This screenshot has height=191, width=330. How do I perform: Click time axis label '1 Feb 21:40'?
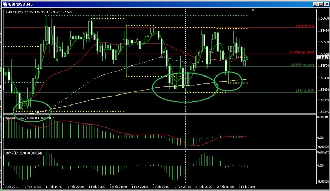pos(118,187)
